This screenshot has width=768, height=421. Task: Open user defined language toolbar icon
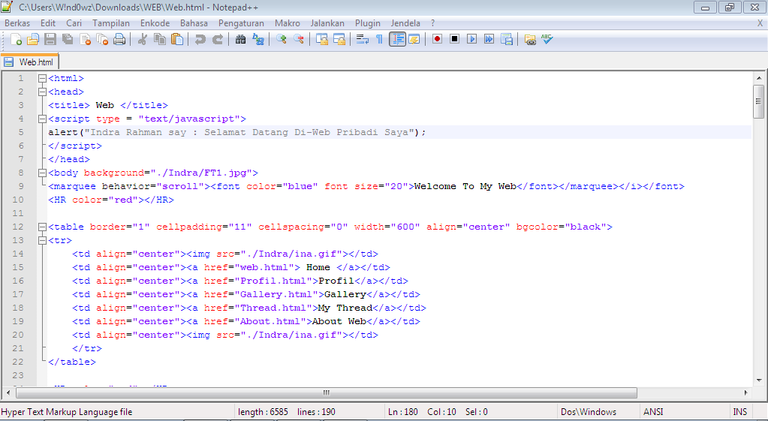pos(414,39)
